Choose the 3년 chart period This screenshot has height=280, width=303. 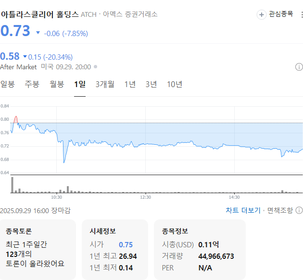tap(151, 84)
